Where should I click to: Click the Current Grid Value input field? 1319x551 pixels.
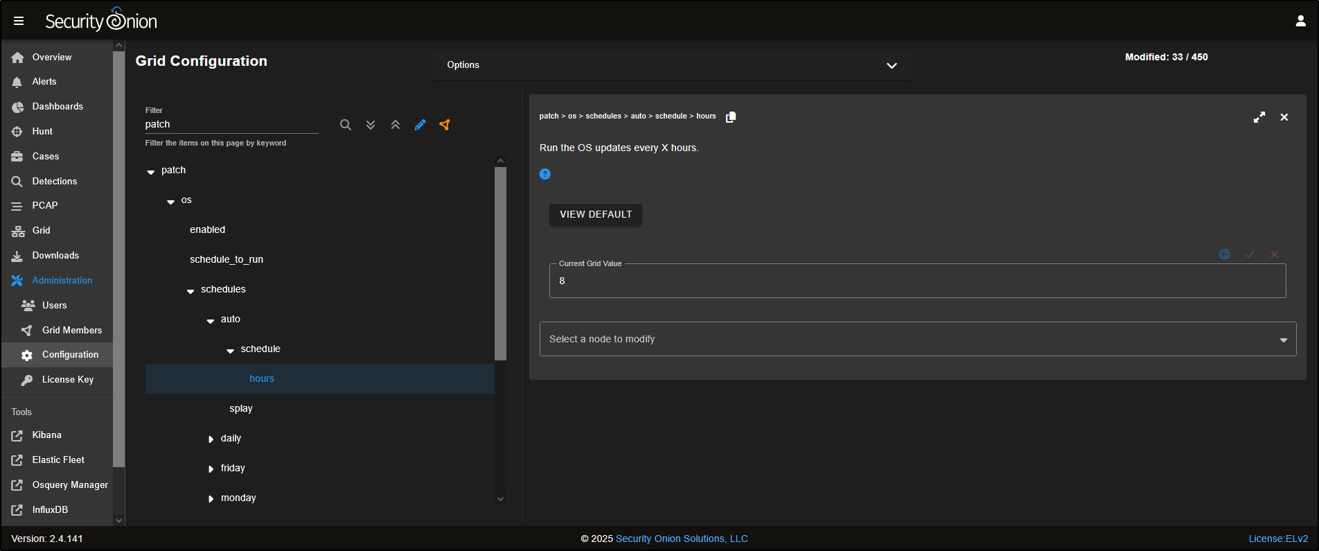[917, 281]
